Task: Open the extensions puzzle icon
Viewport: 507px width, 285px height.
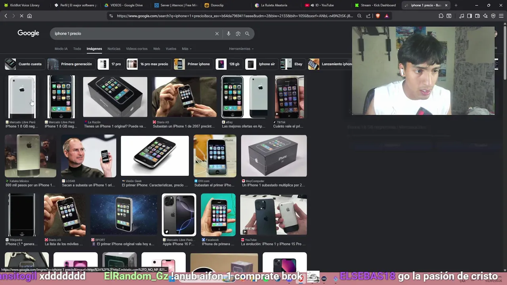Action: point(441,16)
